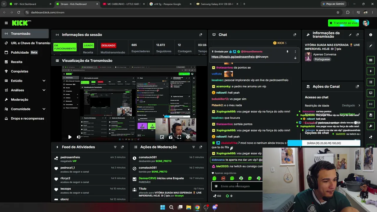Open Restrição de idade setting

(x=333, y=105)
